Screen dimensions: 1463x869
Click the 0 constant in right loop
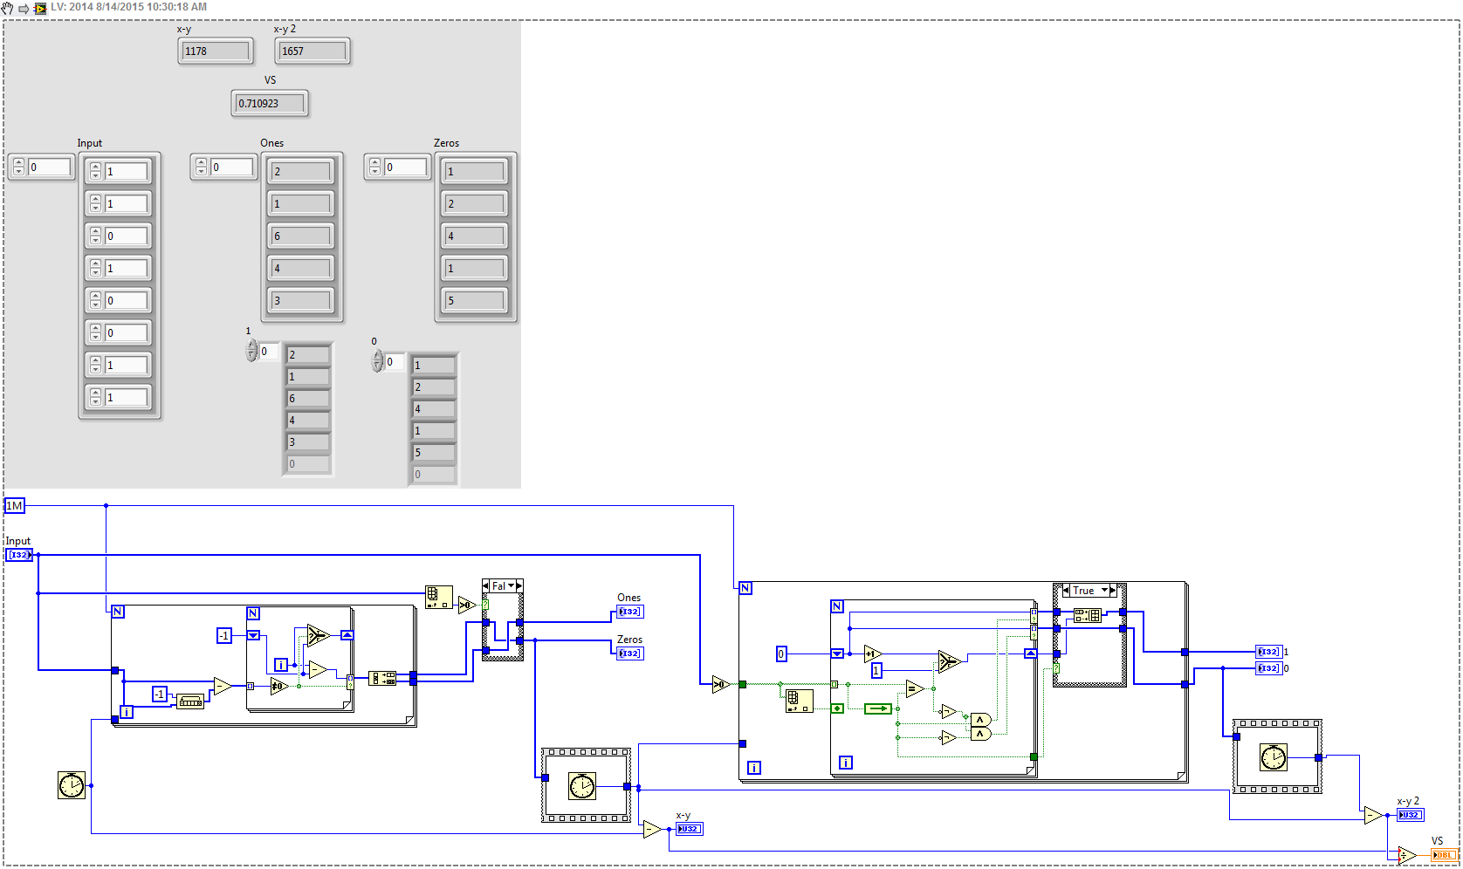coord(781,653)
